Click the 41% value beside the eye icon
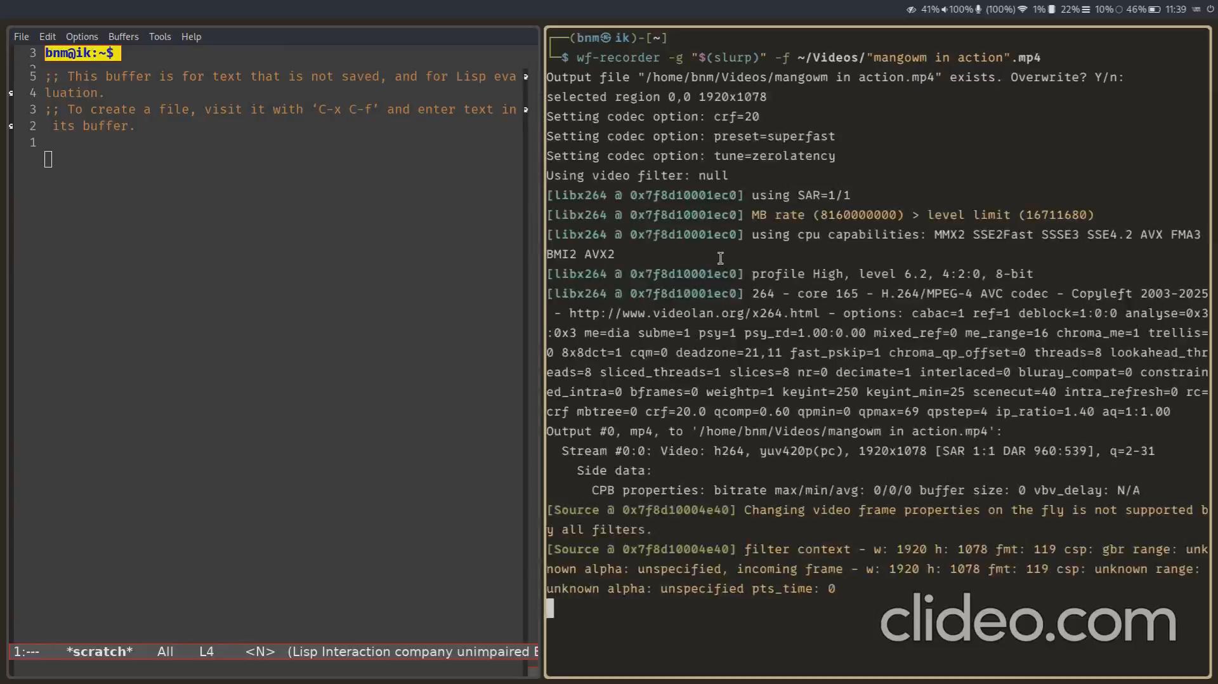Viewport: 1218px width, 684px height. coord(930,10)
